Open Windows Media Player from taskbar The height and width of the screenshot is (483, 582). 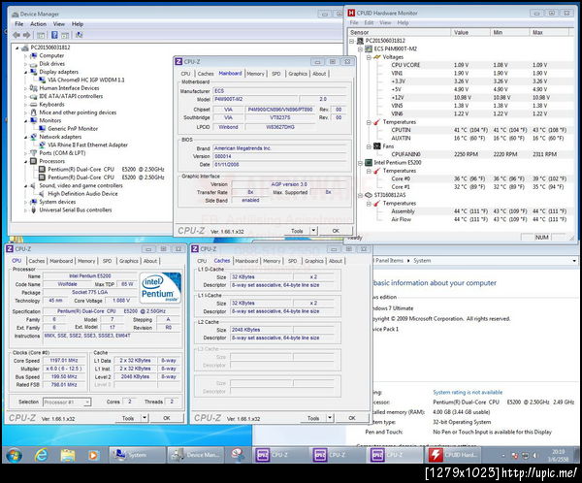pos(93,455)
